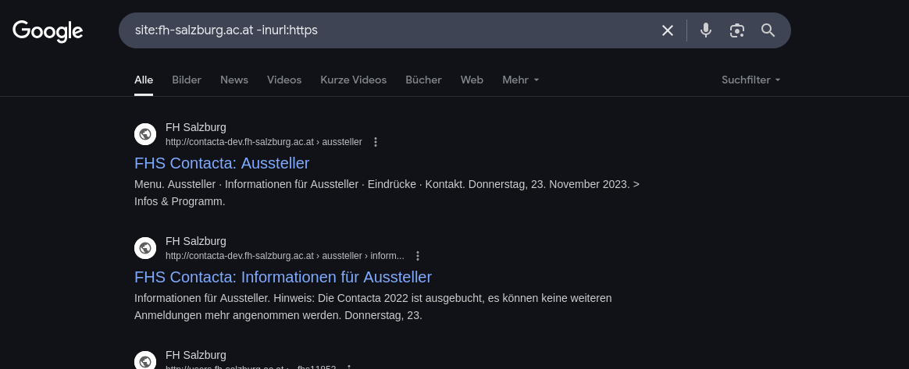Switch to the News tab
This screenshot has height=369, width=909.
(x=234, y=80)
